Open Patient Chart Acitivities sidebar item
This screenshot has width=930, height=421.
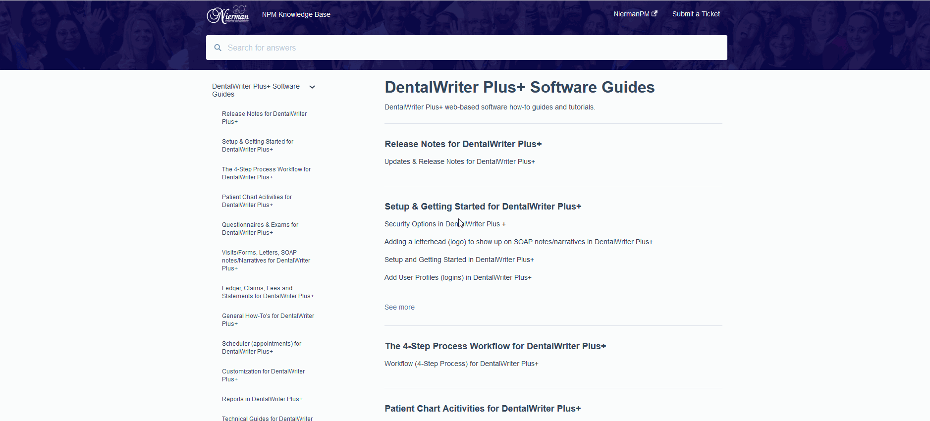[257, 201]
